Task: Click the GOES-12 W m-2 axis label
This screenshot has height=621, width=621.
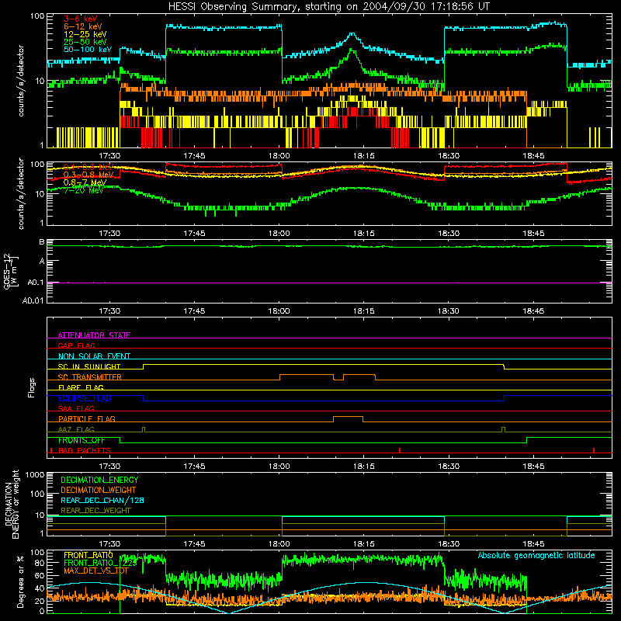Action: tap(11, 271)
